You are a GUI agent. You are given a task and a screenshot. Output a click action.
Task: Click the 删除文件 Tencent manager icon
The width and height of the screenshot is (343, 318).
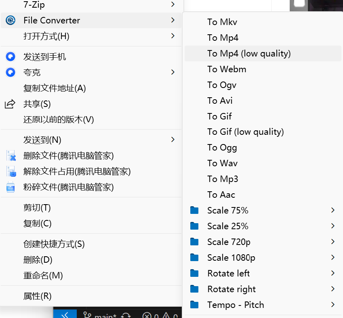[11, 156]
